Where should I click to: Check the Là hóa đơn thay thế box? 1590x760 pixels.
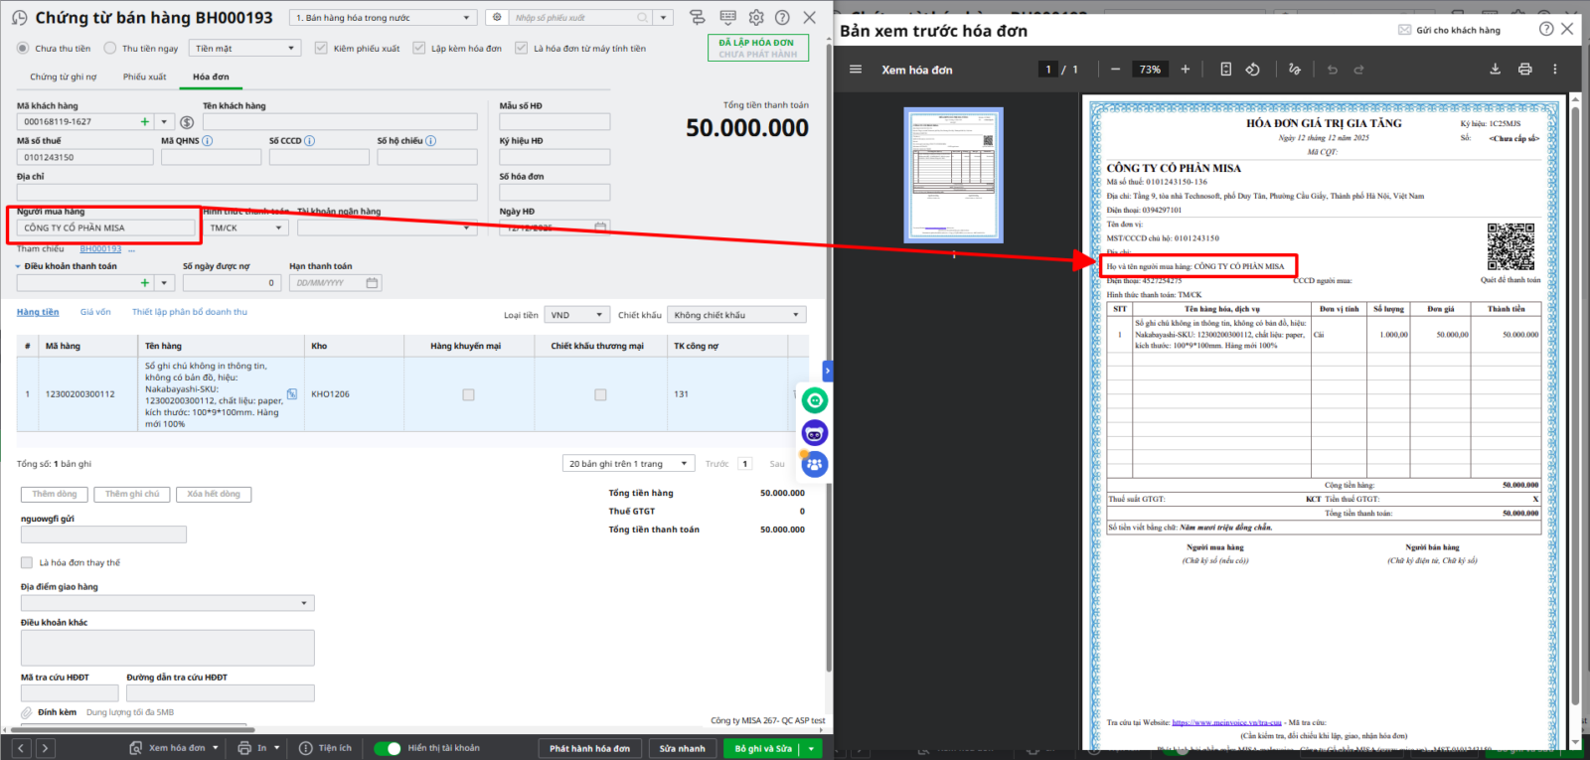(27, 562)
